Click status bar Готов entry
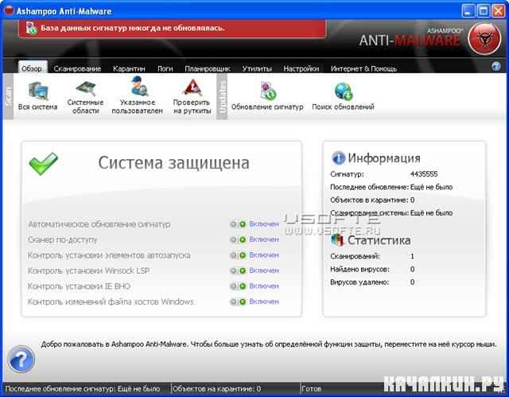The height and width of the screenshot is (397, 509). tap(311, 388)
